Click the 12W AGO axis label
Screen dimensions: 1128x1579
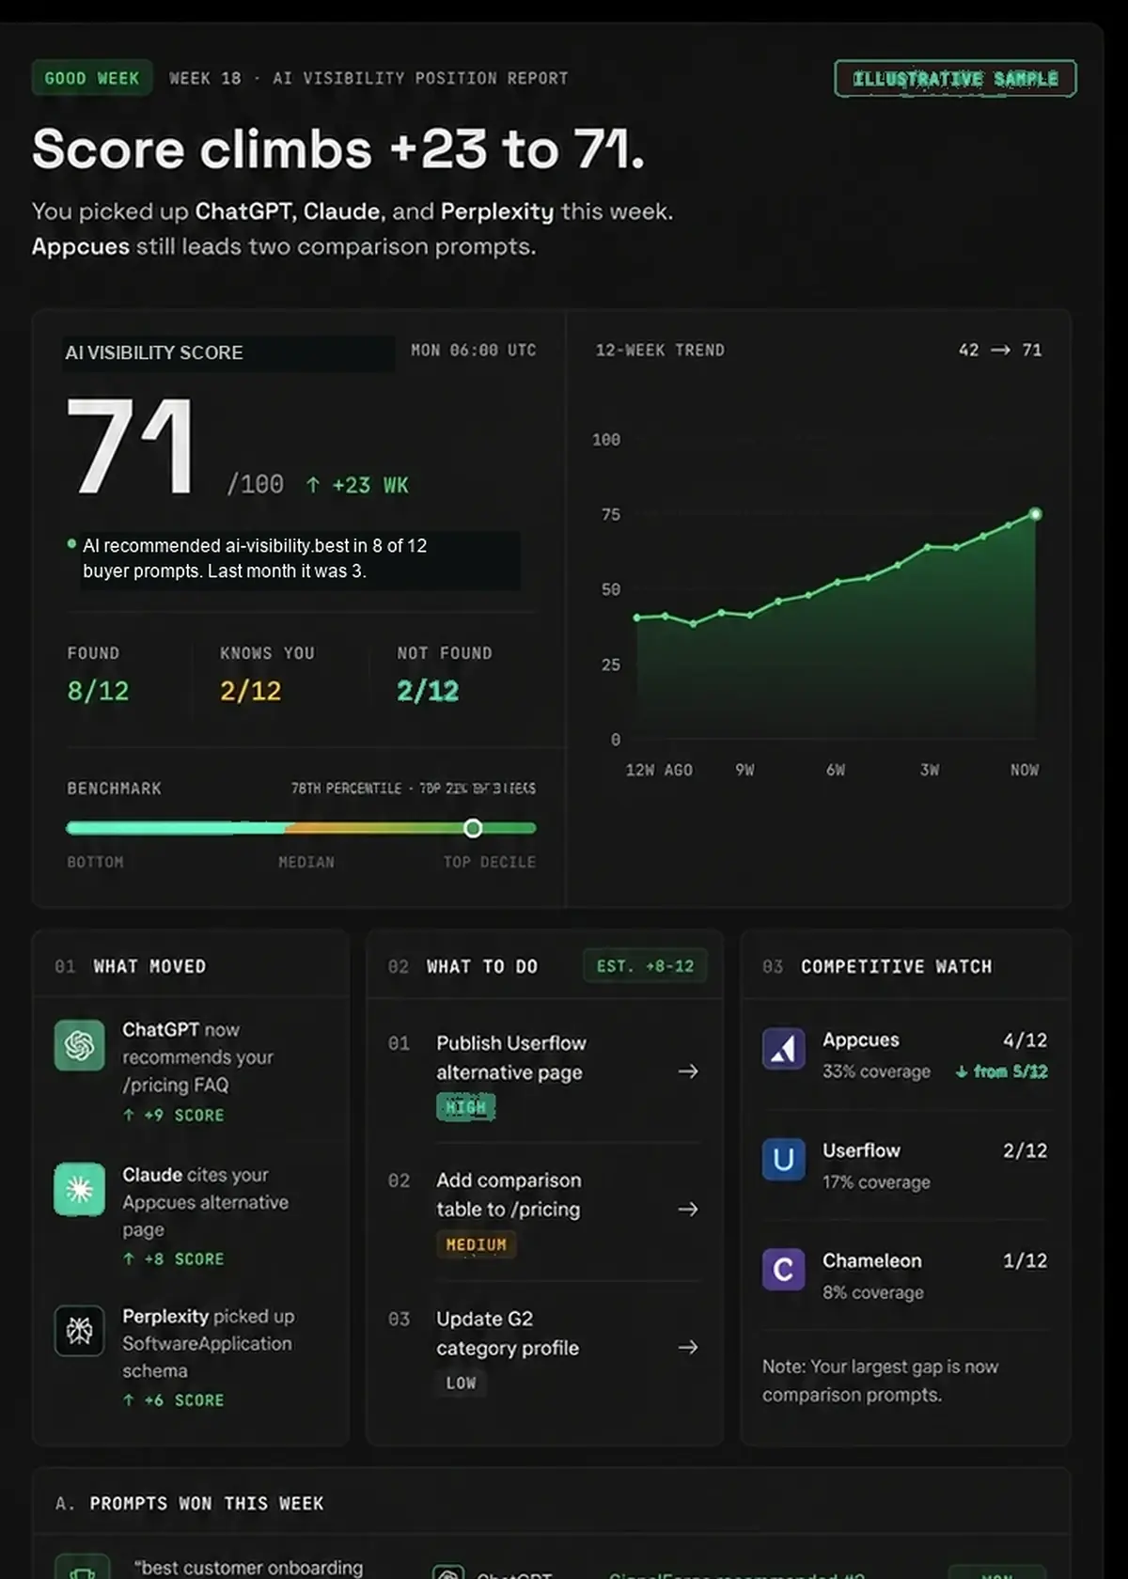click(x=659, y=770)
